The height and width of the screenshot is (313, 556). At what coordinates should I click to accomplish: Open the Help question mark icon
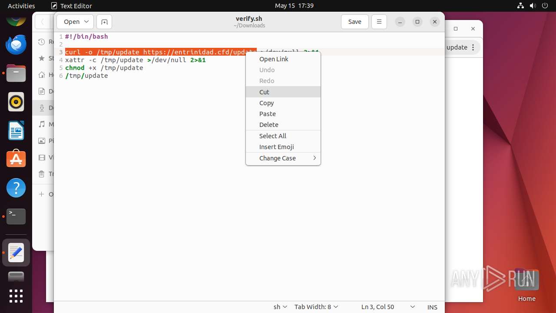click(x=16, y=188)
